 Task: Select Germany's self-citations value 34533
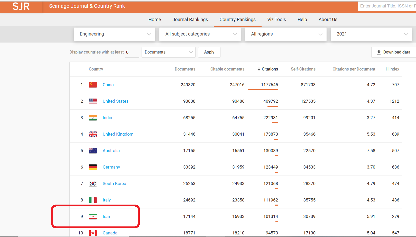(309, 167)
